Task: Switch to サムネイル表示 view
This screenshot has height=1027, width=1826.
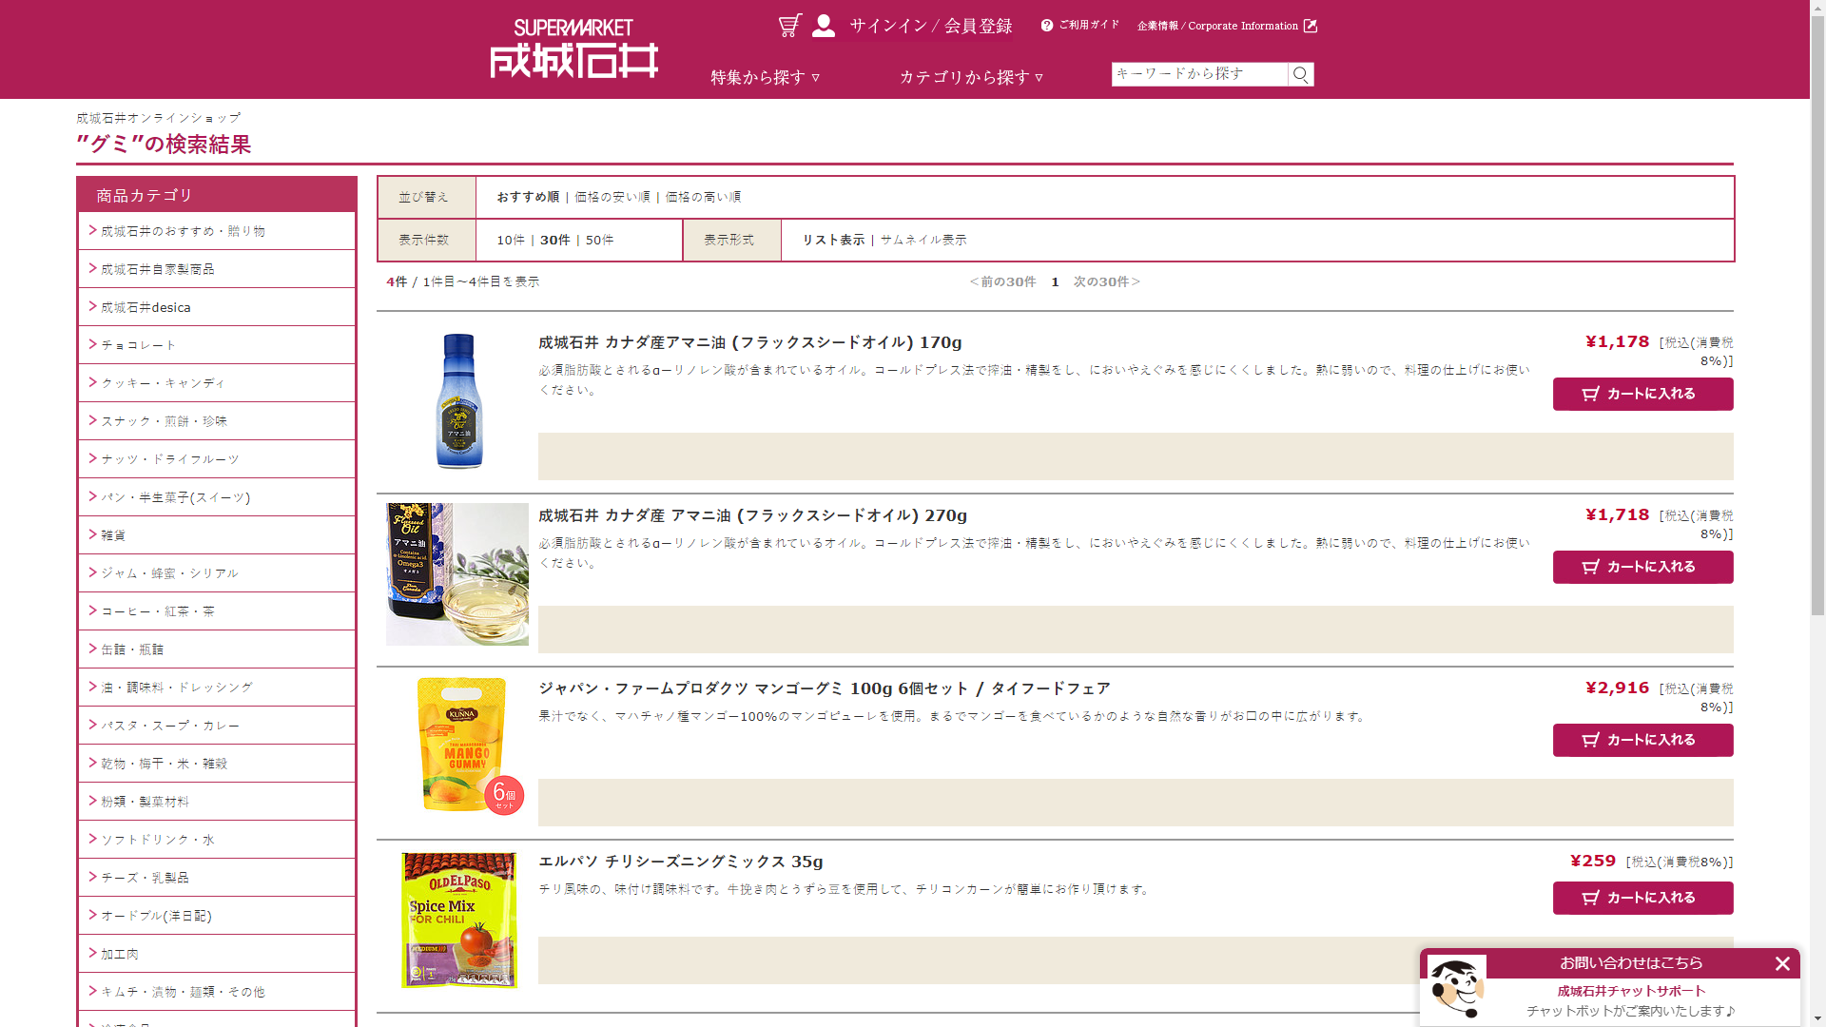Action: [923, 240]
